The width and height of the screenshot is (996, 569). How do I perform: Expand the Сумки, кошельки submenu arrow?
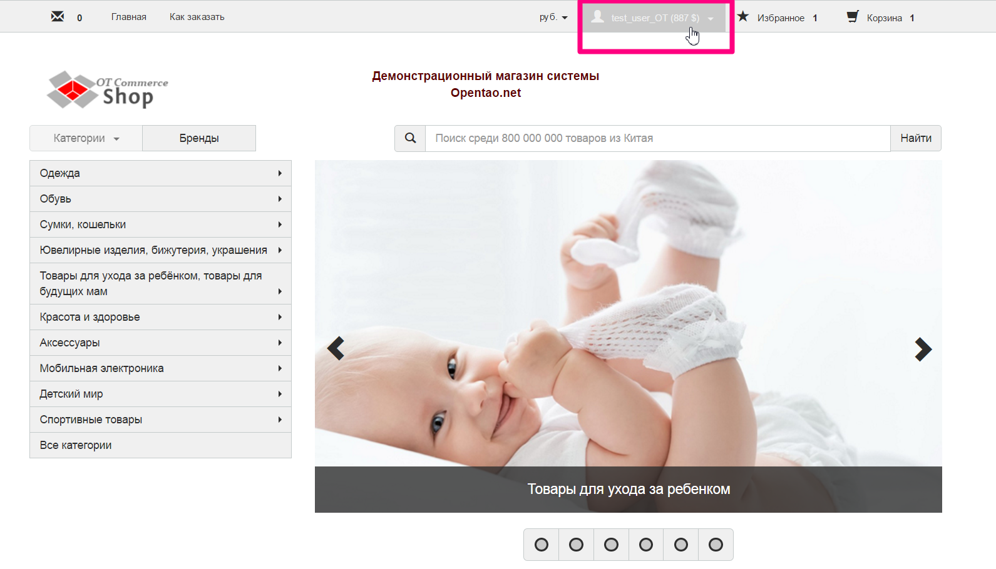click(x=280, y=224)
